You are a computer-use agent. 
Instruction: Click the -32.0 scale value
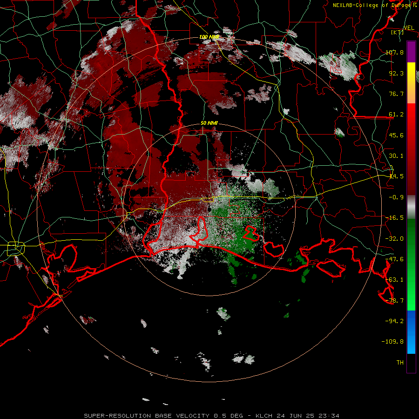(395, 238)
